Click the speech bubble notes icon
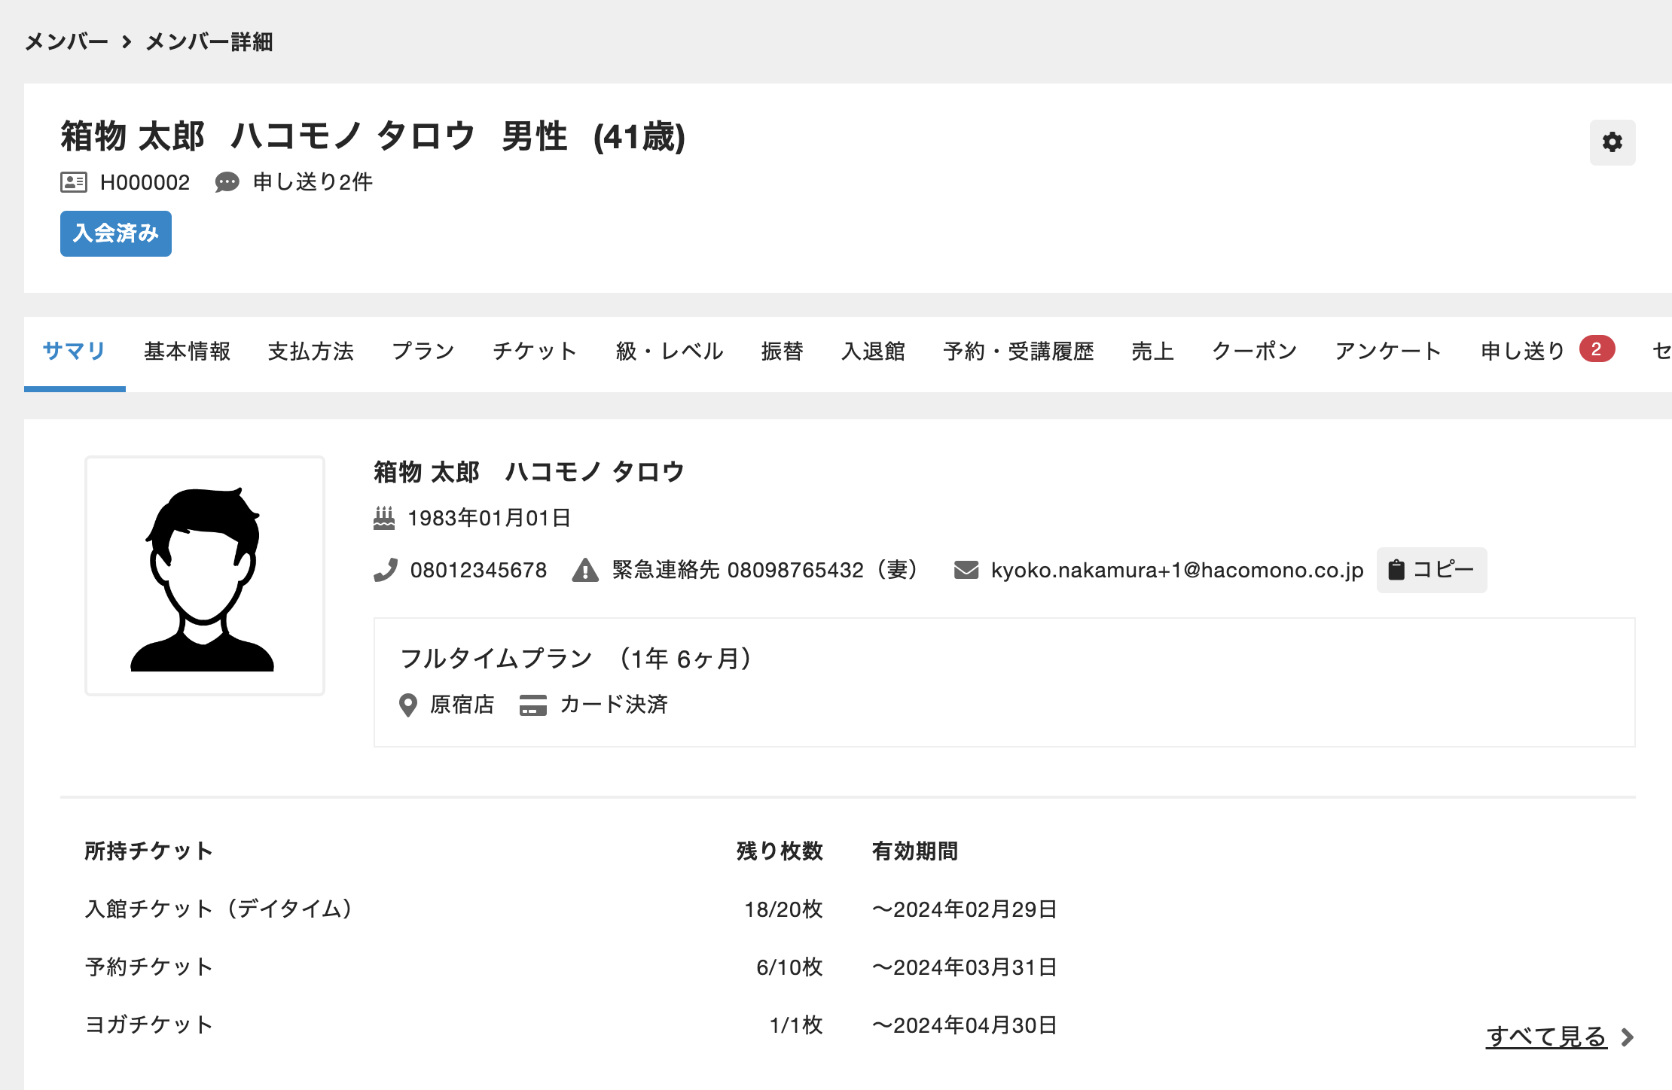The height and width of the screenshot is (1090, 1672). pos(227,182)
